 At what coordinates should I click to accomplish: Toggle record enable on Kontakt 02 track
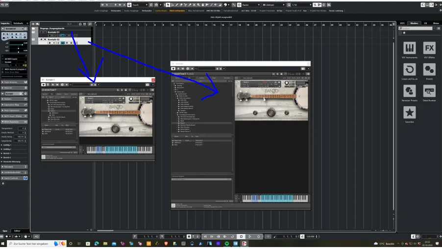pos(49,43)
